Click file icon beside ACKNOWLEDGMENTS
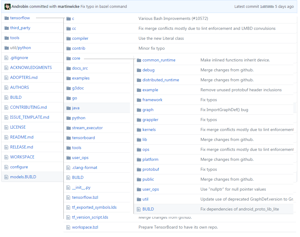 [x=6, y=67]
